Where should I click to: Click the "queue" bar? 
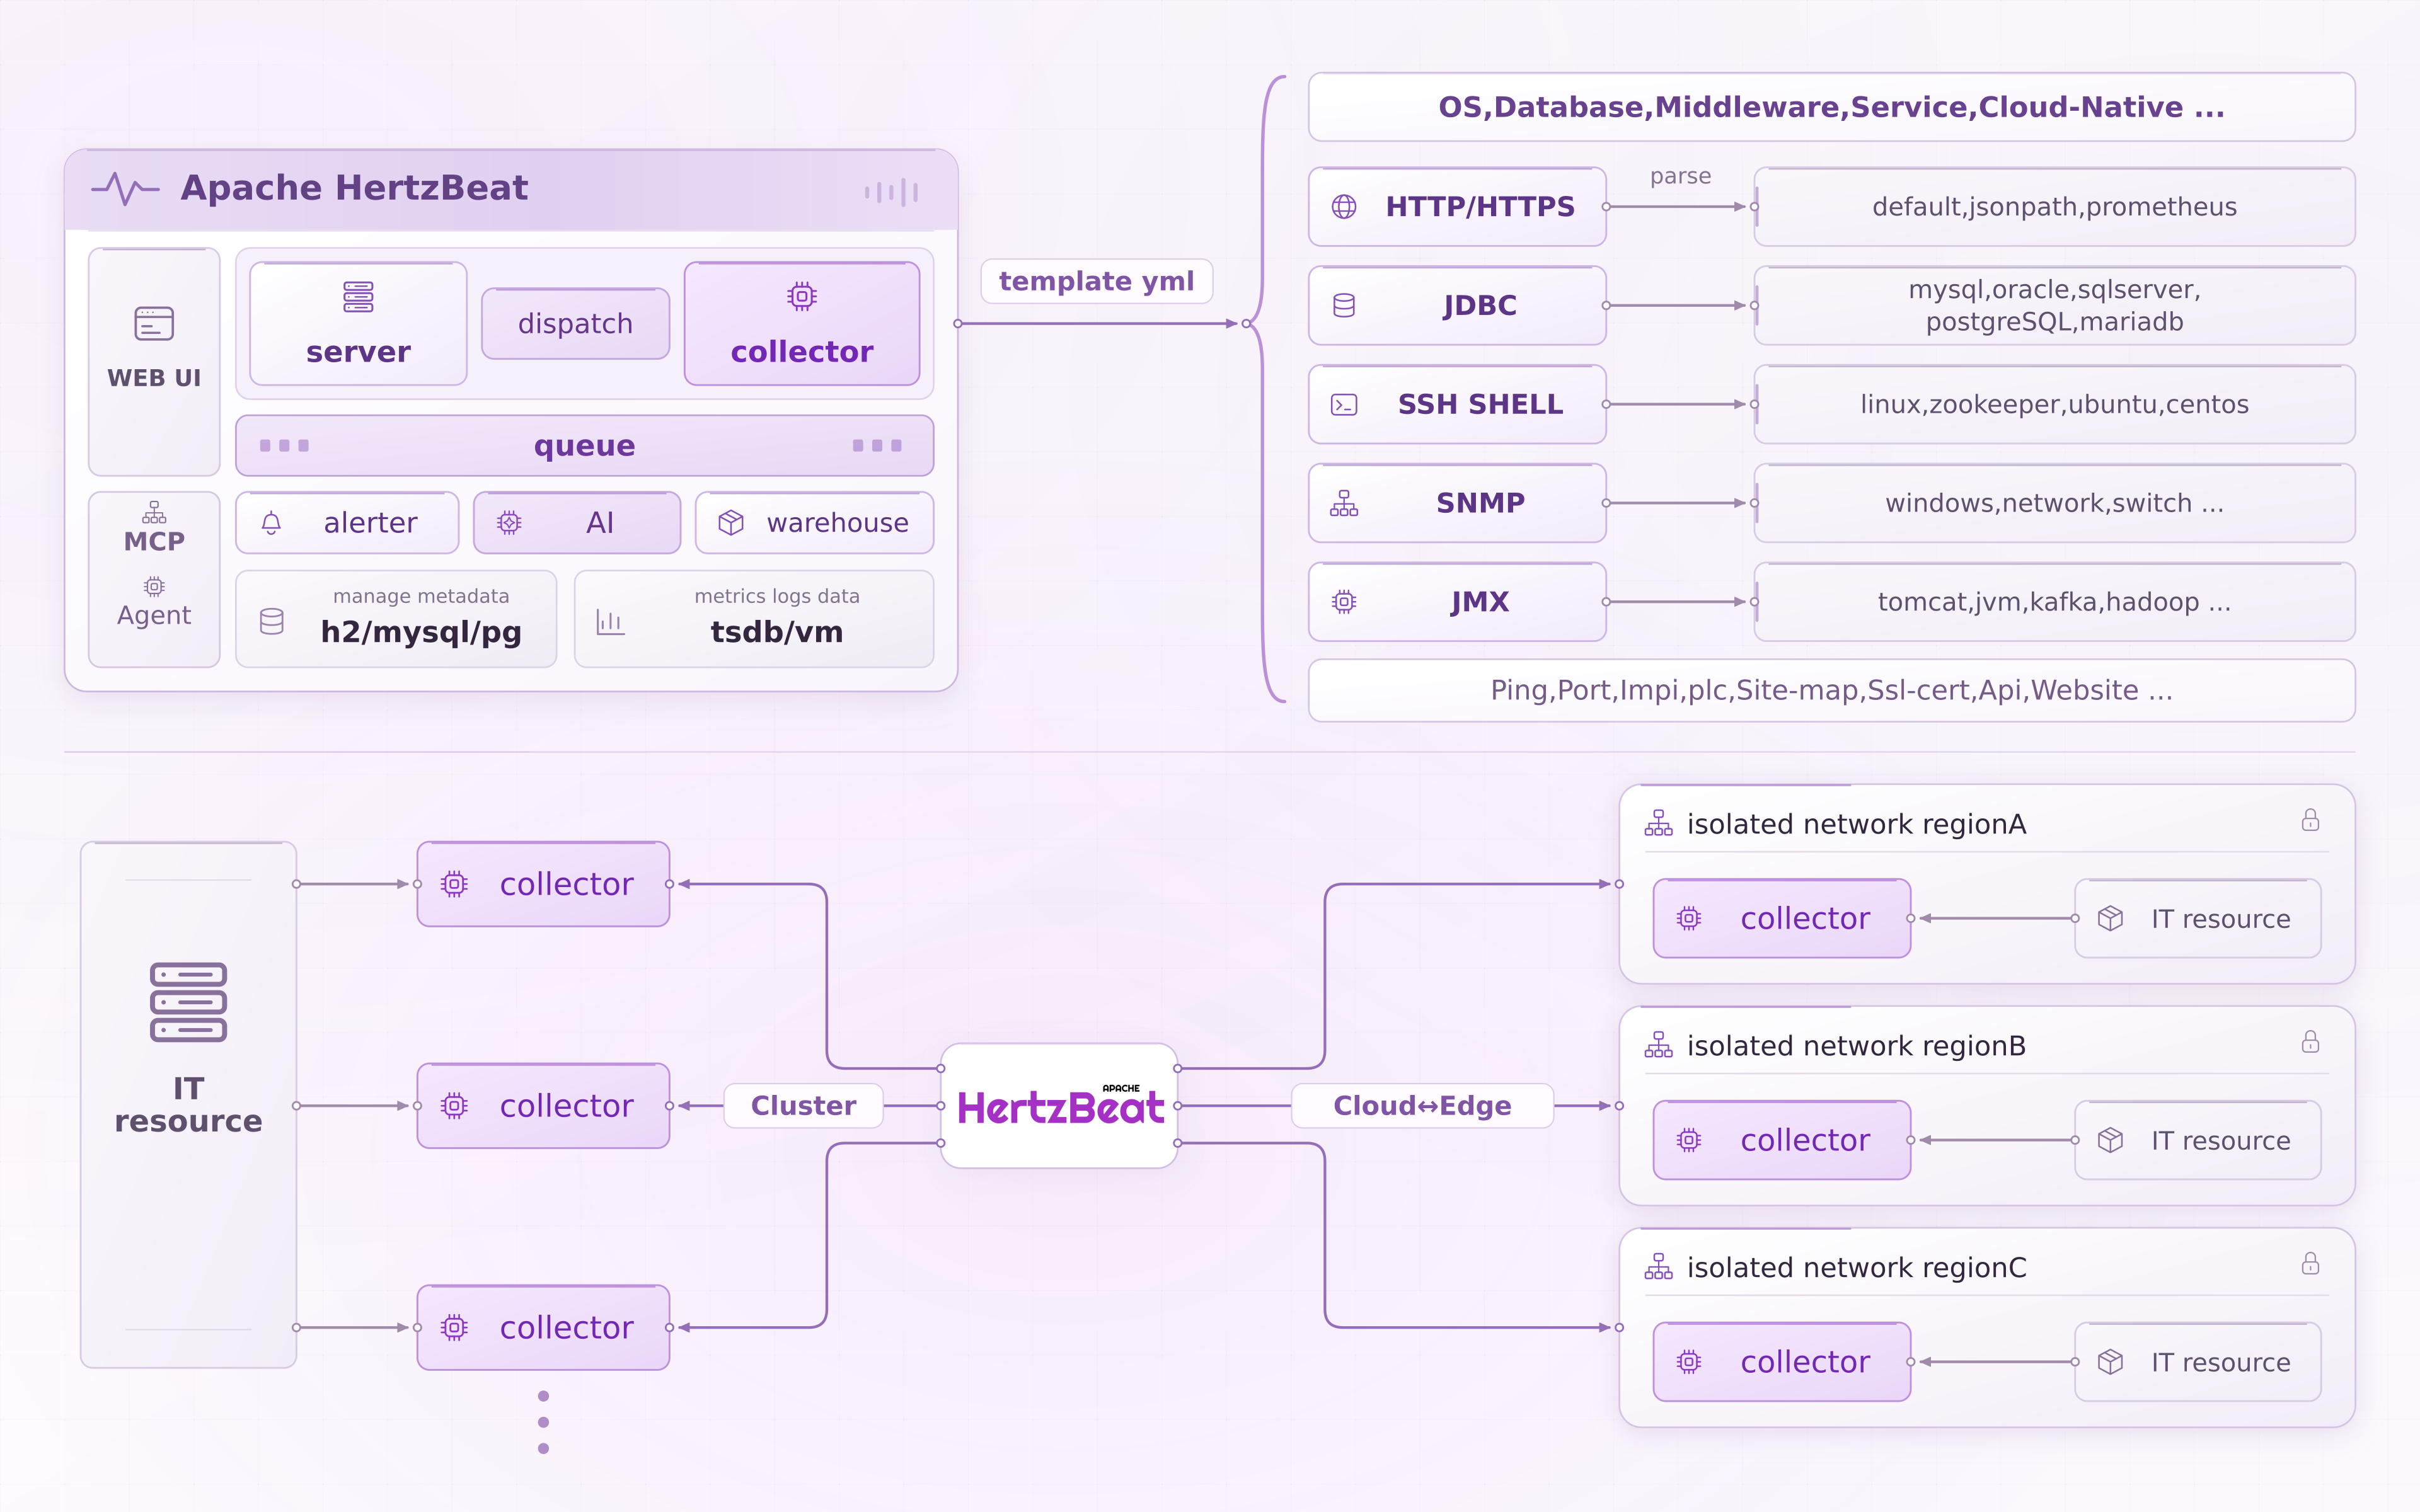585,445
